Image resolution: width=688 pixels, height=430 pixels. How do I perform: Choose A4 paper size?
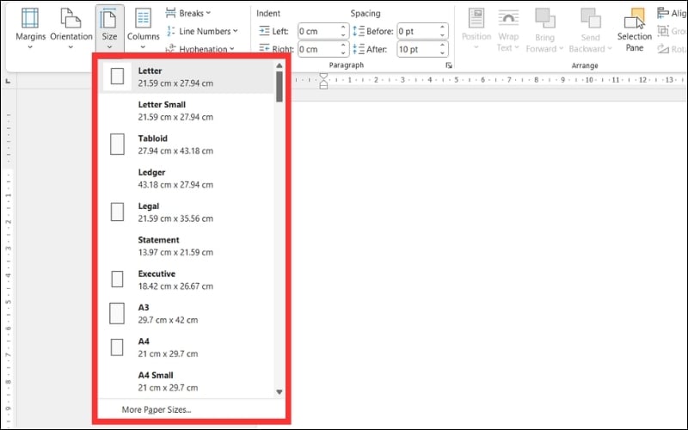pyautogui.click(x=187, y=347)
